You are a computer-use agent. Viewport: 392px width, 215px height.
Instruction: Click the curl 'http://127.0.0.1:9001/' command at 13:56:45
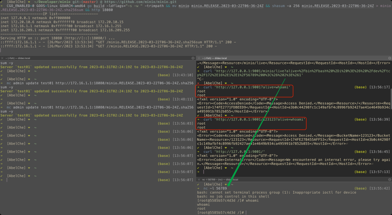point(234,152)
